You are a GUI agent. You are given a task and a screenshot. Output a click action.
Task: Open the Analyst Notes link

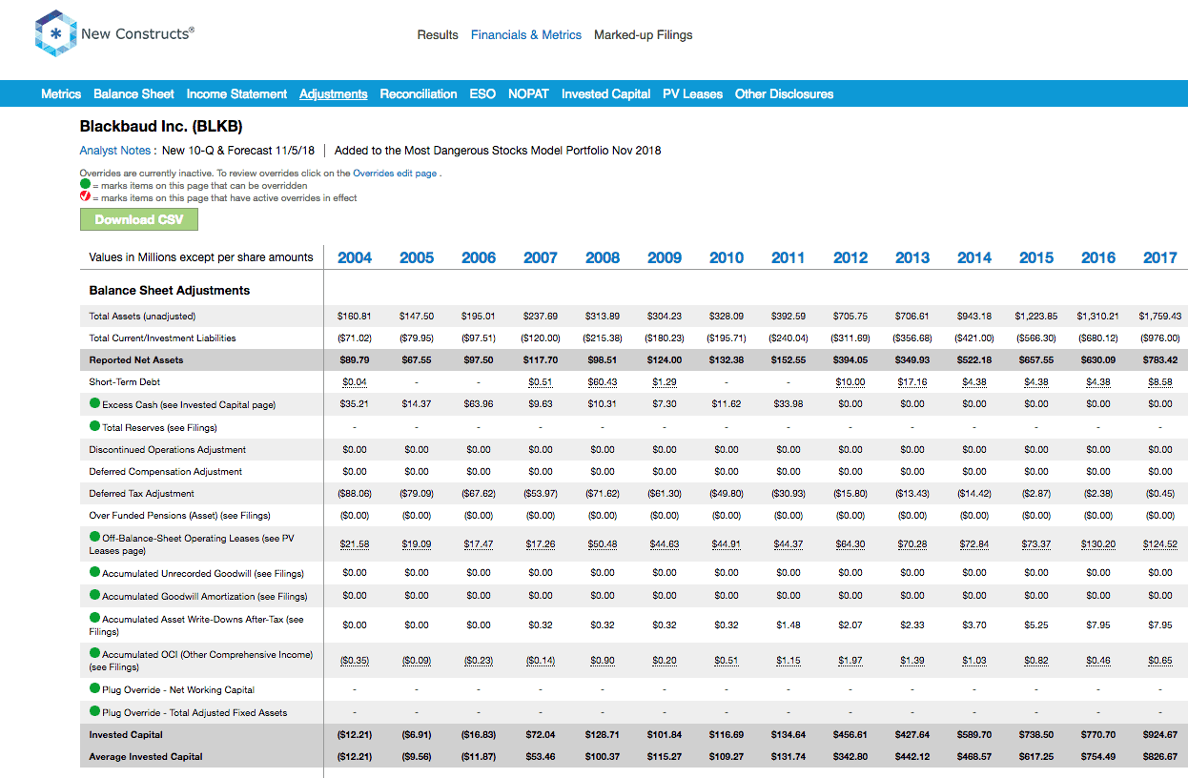(x=114, y=150)
